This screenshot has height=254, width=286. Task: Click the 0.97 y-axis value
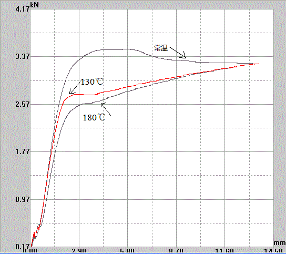click(x=23, y=199)
